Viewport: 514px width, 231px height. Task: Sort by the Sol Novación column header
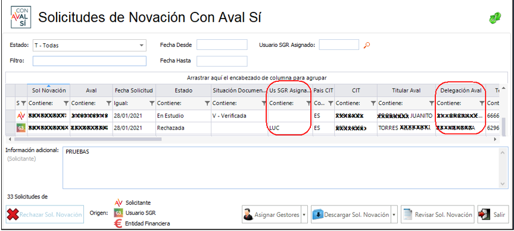[x=48, y=90]
